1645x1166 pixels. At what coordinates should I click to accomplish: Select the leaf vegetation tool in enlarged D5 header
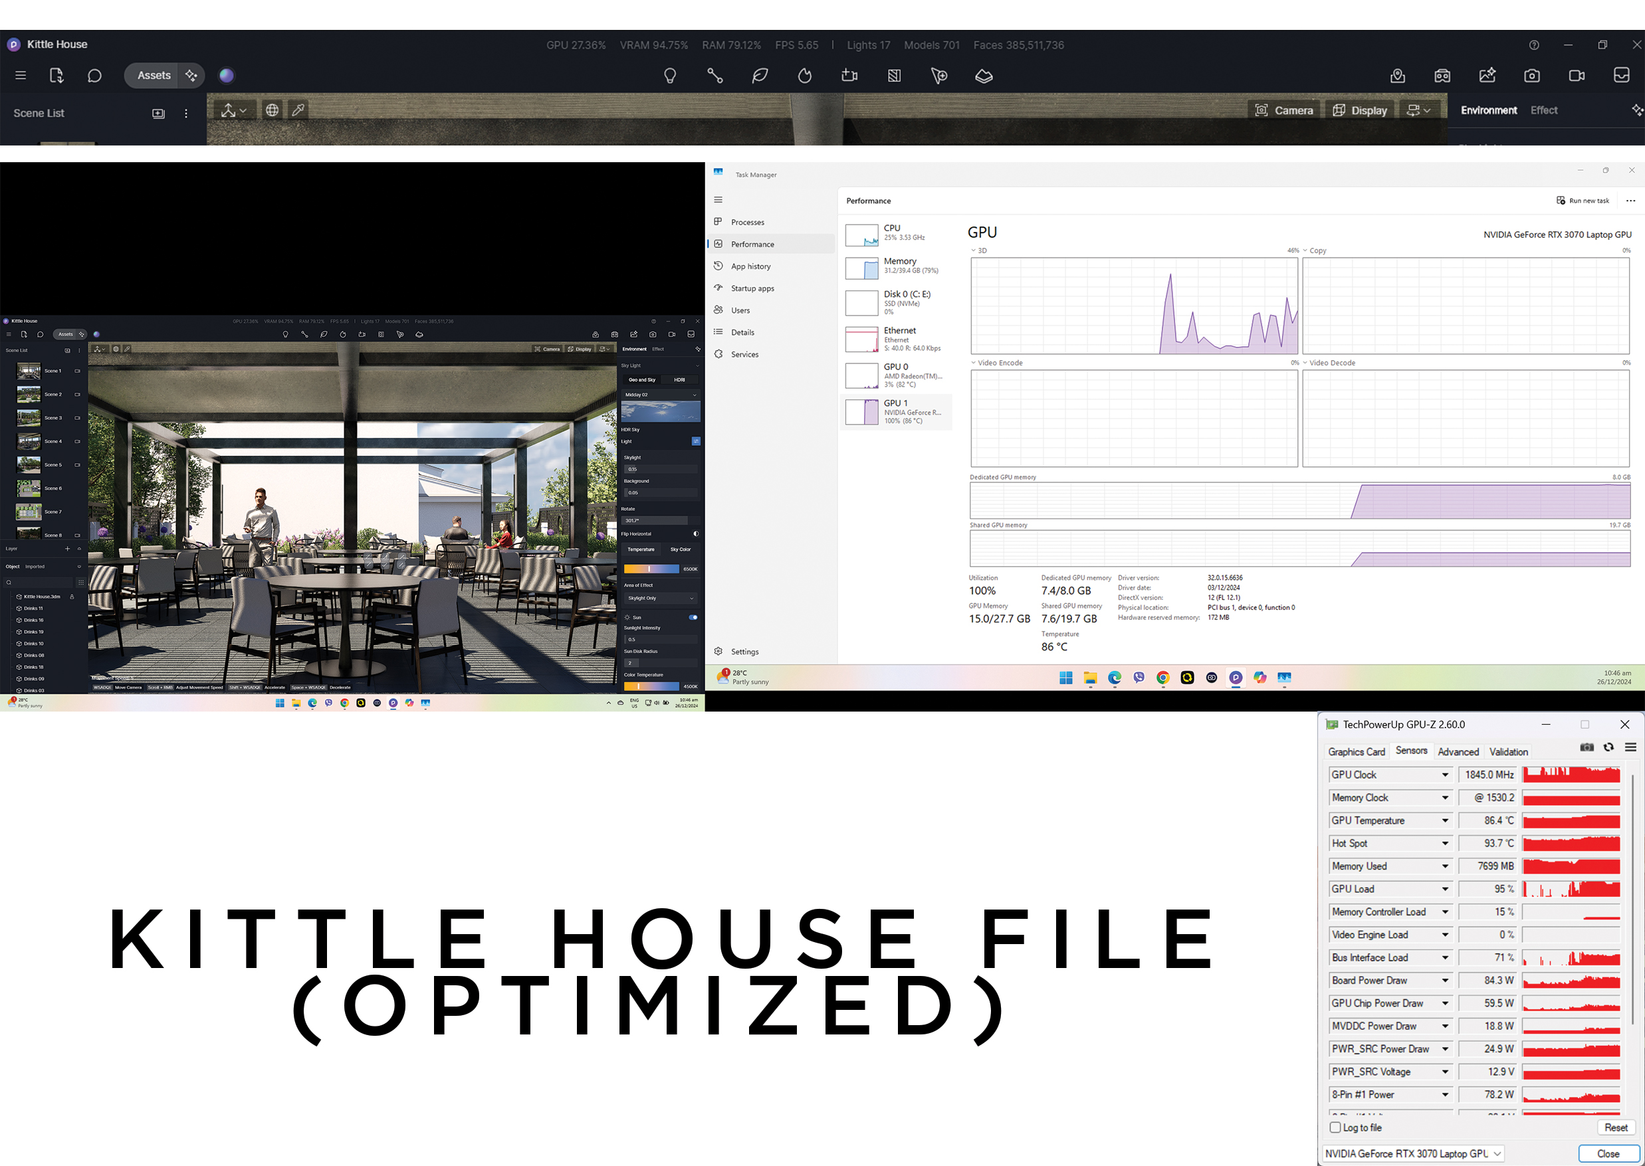tap(760, 75)
